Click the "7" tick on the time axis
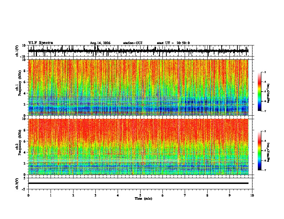 (185, 195)
